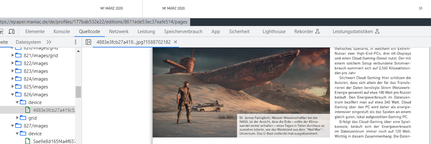Select the 825/images tree row label
Screen dimensions: 431x144
point(36,87)
